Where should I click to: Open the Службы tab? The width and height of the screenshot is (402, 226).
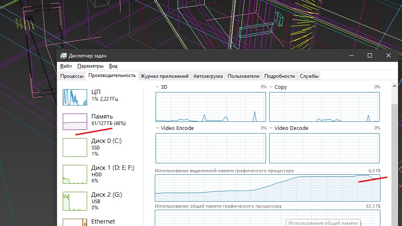click(x=309, y=76)
